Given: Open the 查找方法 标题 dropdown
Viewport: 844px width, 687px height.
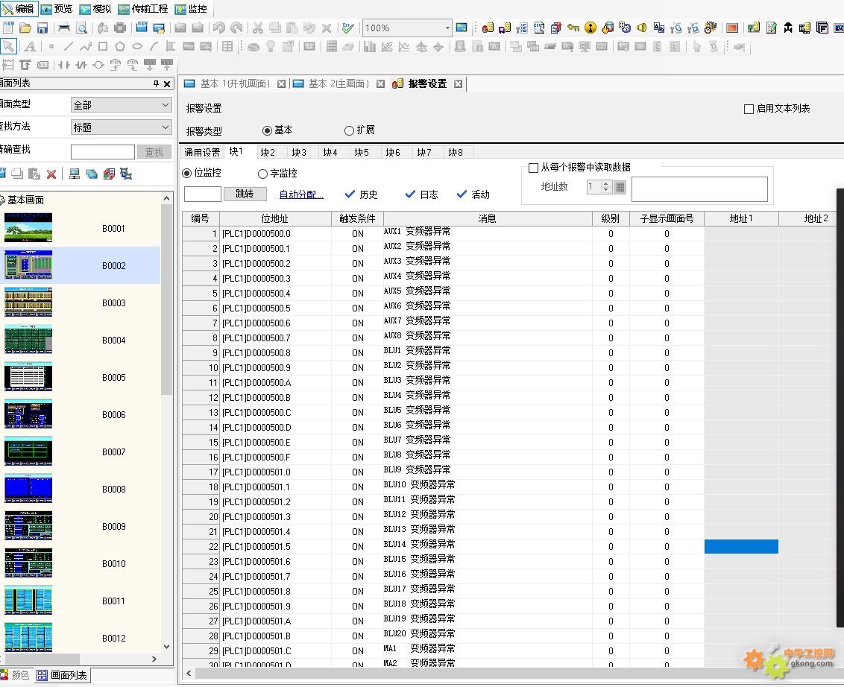Looking at the screenshot, I should [x=121, y=127].
